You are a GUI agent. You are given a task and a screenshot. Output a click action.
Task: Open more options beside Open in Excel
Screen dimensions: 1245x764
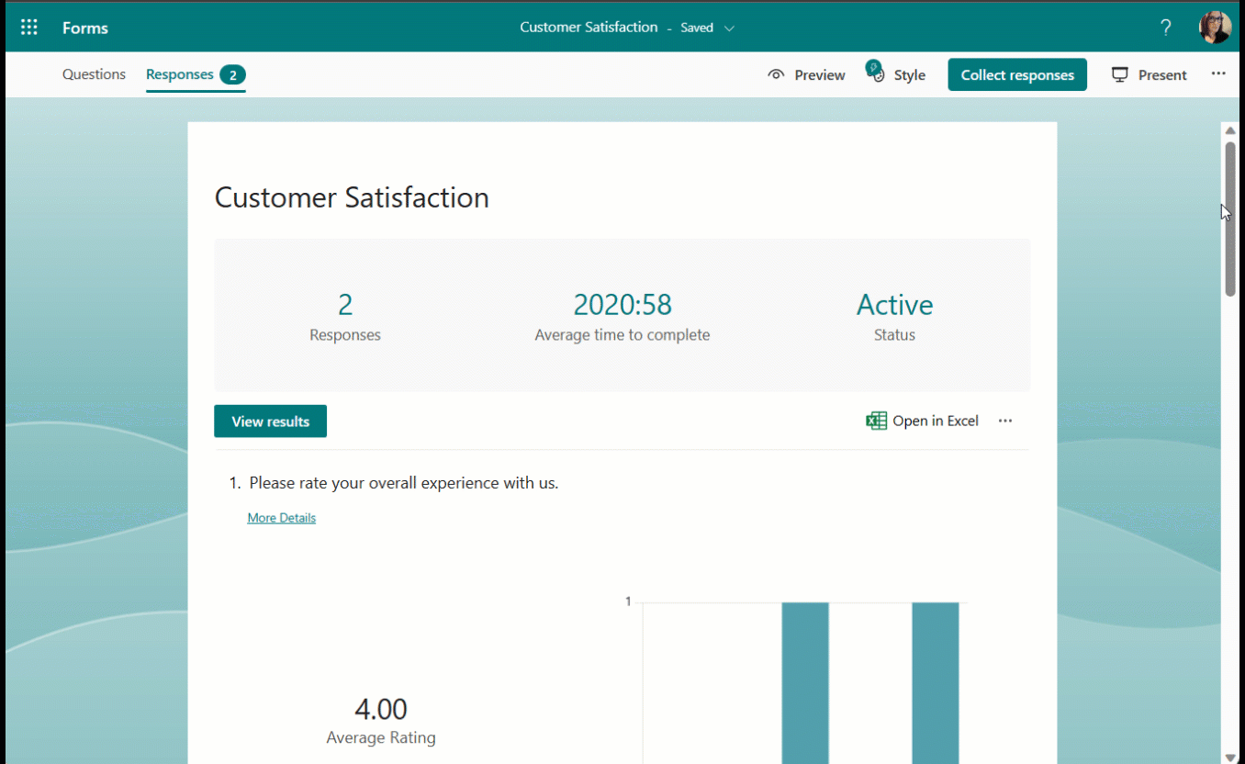point(1004,420)
